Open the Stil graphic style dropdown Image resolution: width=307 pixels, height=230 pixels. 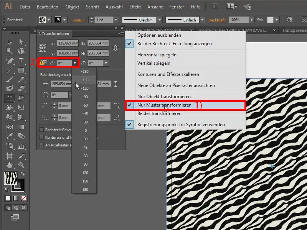tap(277, 20)
